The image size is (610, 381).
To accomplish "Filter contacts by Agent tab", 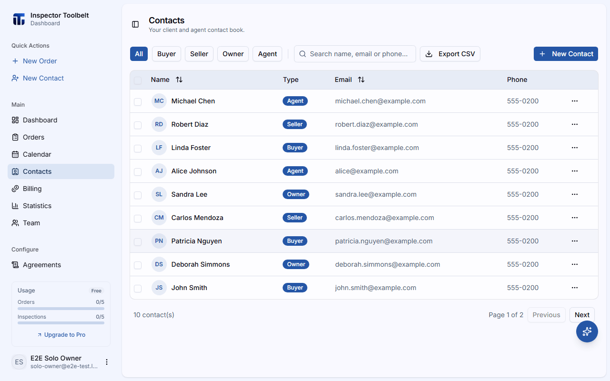I will click(x=267, y=54).
